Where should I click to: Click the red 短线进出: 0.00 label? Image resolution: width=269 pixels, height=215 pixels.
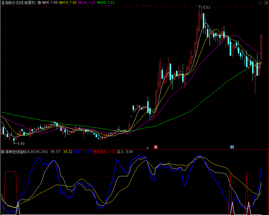click(x=104, y=152)
